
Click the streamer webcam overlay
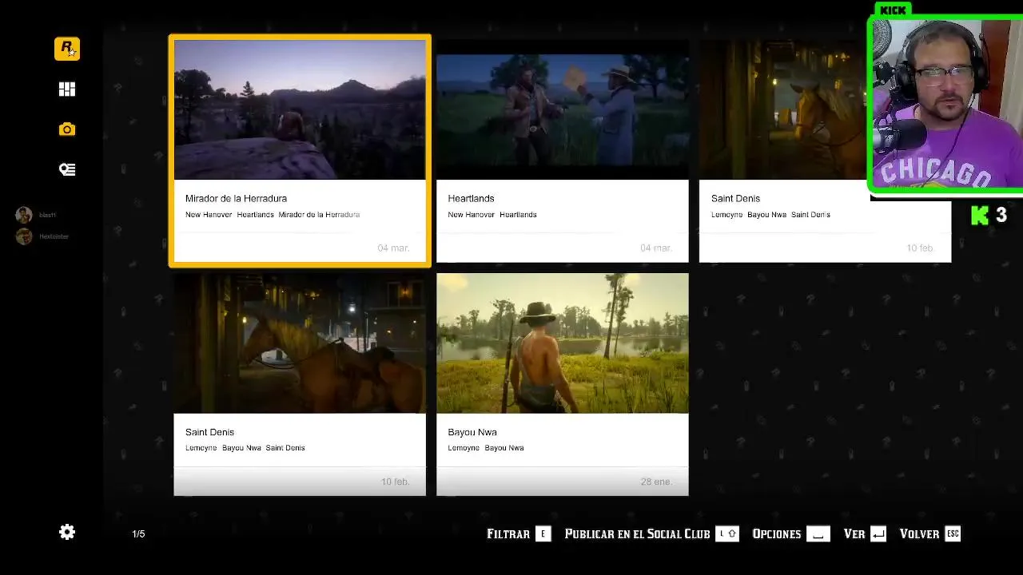click(946, 104)
